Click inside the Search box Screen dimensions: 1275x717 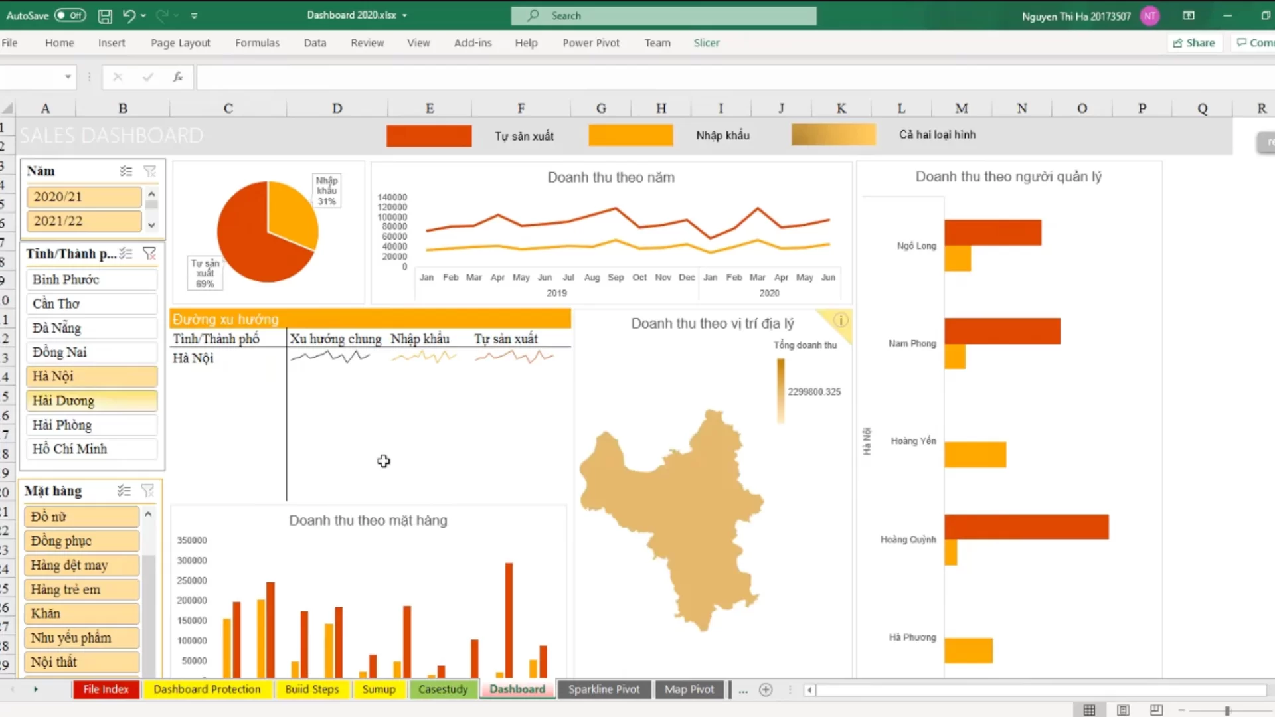tap(664, 15)
